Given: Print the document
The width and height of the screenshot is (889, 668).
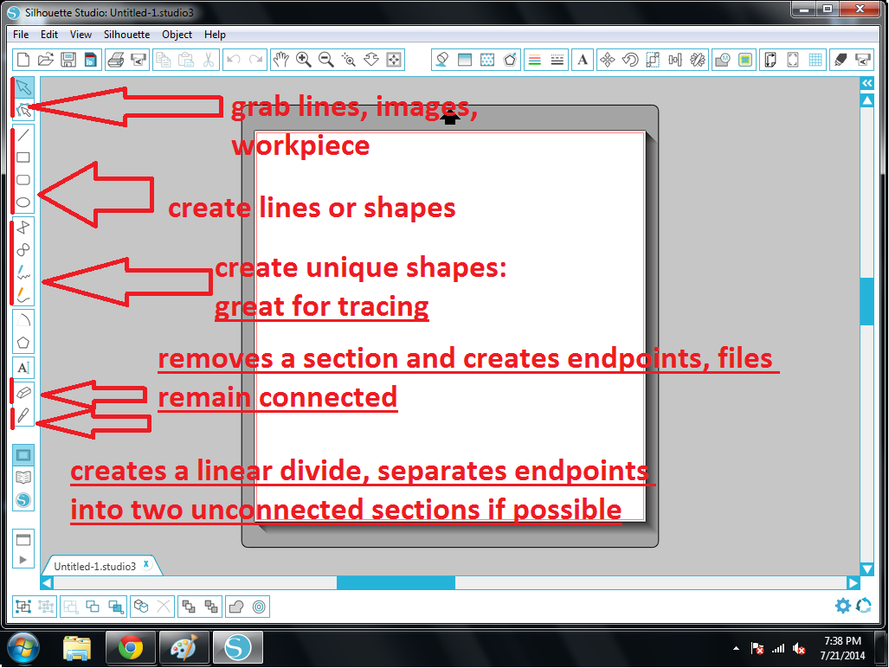Looking at the screenshot, I should [x=116, y=60].
